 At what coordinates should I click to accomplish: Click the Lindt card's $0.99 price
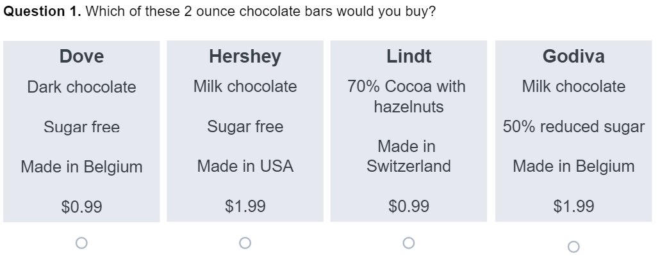point(409,206)
